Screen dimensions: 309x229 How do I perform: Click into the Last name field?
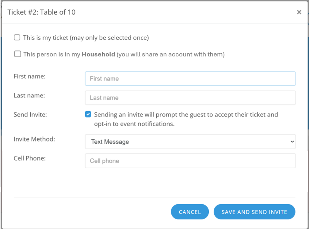click(190, 98)
